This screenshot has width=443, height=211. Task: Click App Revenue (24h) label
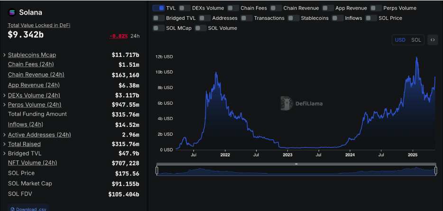click(x=34, y=85)
